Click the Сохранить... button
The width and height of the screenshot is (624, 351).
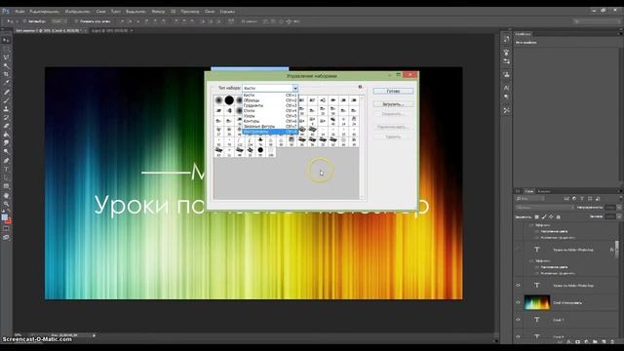tap(393, 114)
